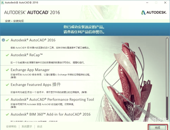Close the AutoCAD installer window
Viewport: 170px width, 130px height.
point(165,3)
